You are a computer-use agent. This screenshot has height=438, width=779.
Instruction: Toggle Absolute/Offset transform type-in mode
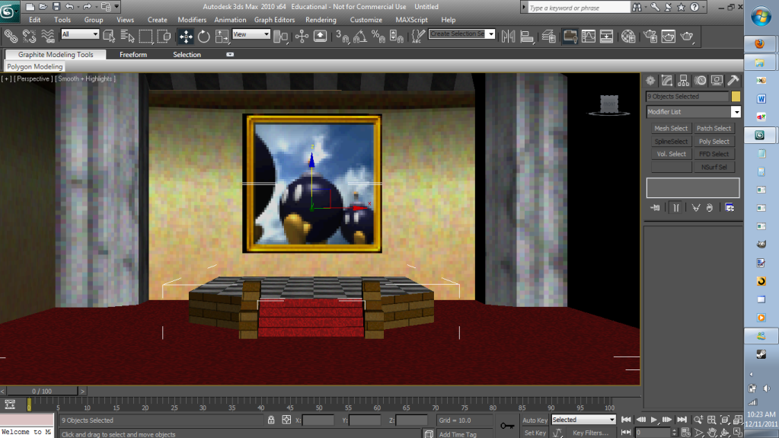286,420
